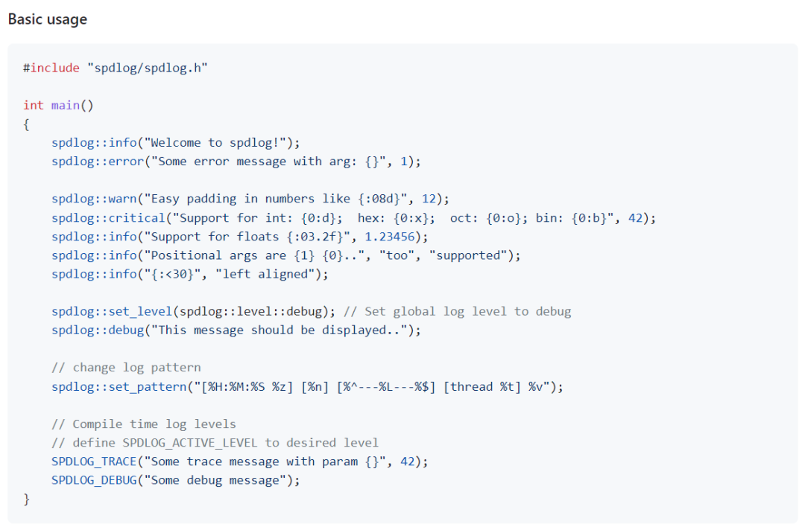Click the "Basic usage" heading
The width and height of the screenshot is (805, 527).
(x=48, y=19)
